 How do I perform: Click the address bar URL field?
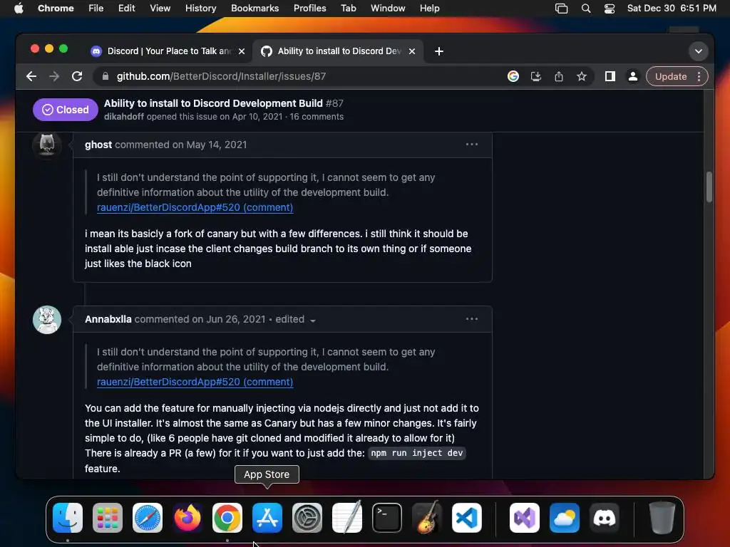pyautogui.click(x=298, y=76)
